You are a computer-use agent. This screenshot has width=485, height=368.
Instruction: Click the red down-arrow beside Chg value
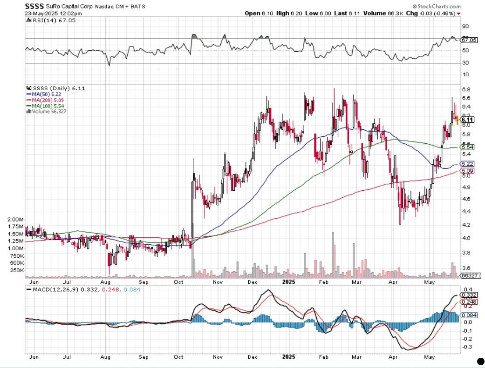coord(459,13)
